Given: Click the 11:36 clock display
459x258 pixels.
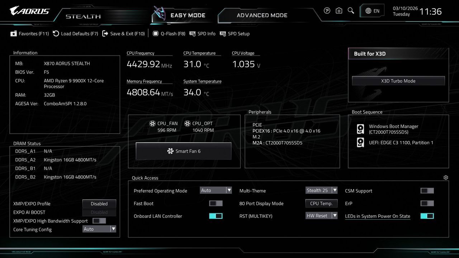Looking at the screenshot, I should click(x=431, y=11).
